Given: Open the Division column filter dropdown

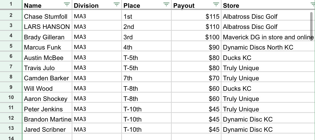Looking at the screenshot, I should pyautogui.click(x=116, y=4).
